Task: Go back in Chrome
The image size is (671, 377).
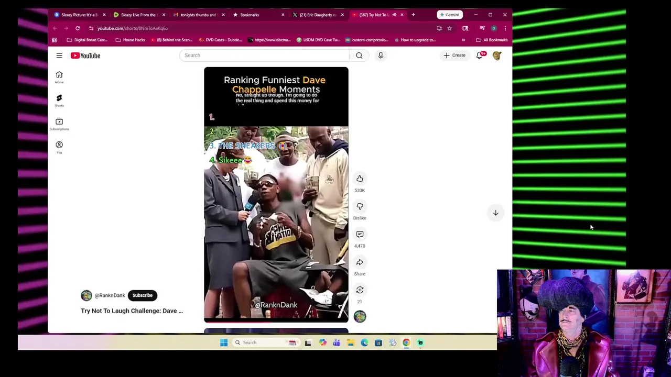Action: [55, 28]
